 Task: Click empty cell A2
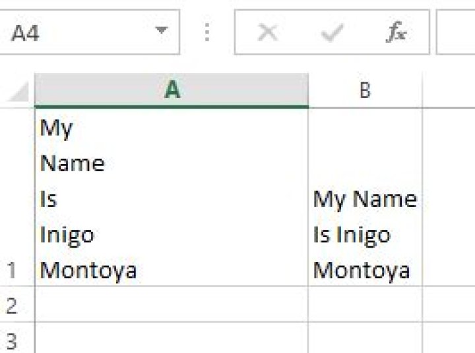coord(172,304)
